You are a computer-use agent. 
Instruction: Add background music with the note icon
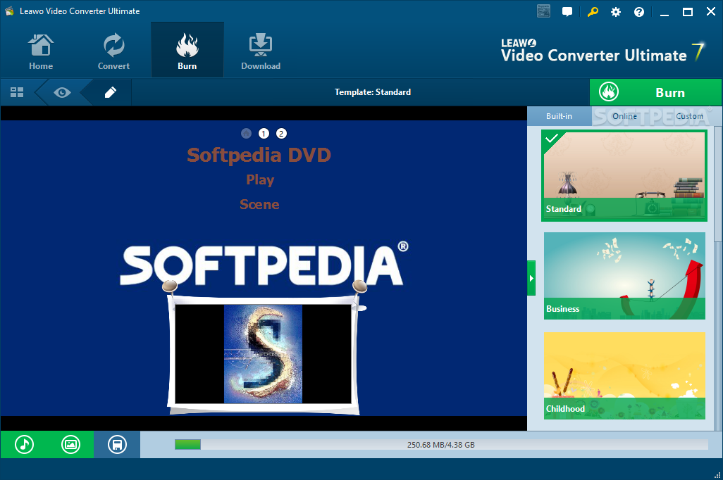(x=24, y=445)
